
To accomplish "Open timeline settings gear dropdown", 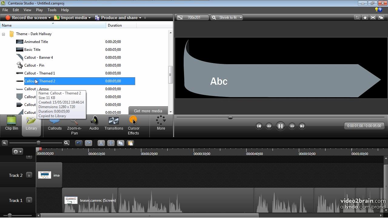I will click(17, 152).
